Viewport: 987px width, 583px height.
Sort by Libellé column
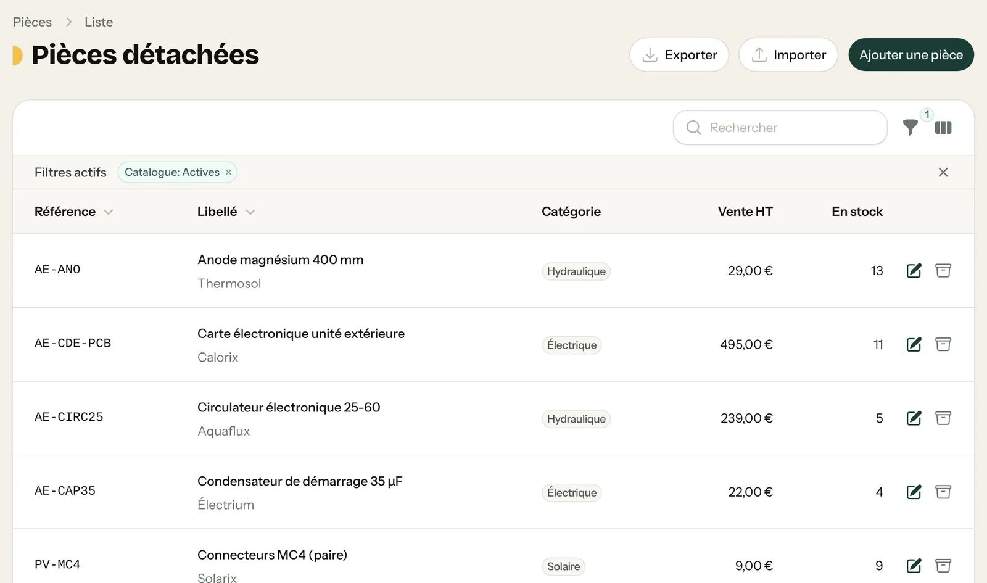coord(226,212)
